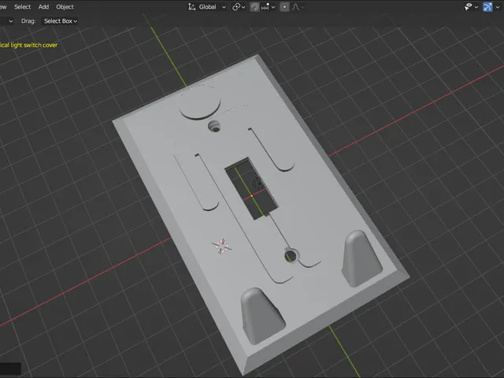Open the pivot point dropdown
504x378 pixels.
click(239, 7)
